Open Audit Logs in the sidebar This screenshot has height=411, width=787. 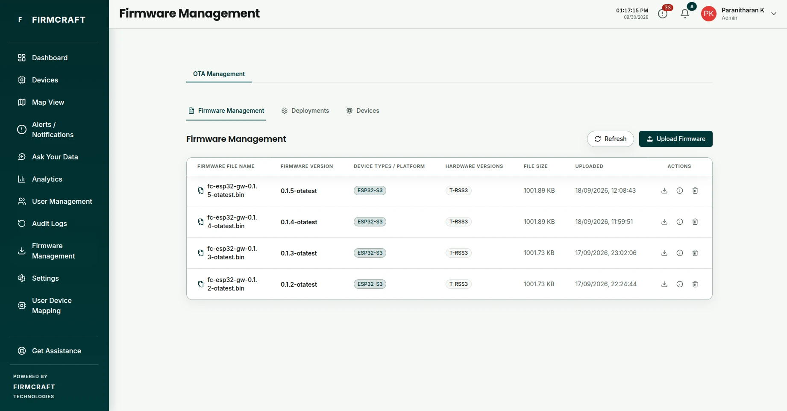click(x=54, y=223)
